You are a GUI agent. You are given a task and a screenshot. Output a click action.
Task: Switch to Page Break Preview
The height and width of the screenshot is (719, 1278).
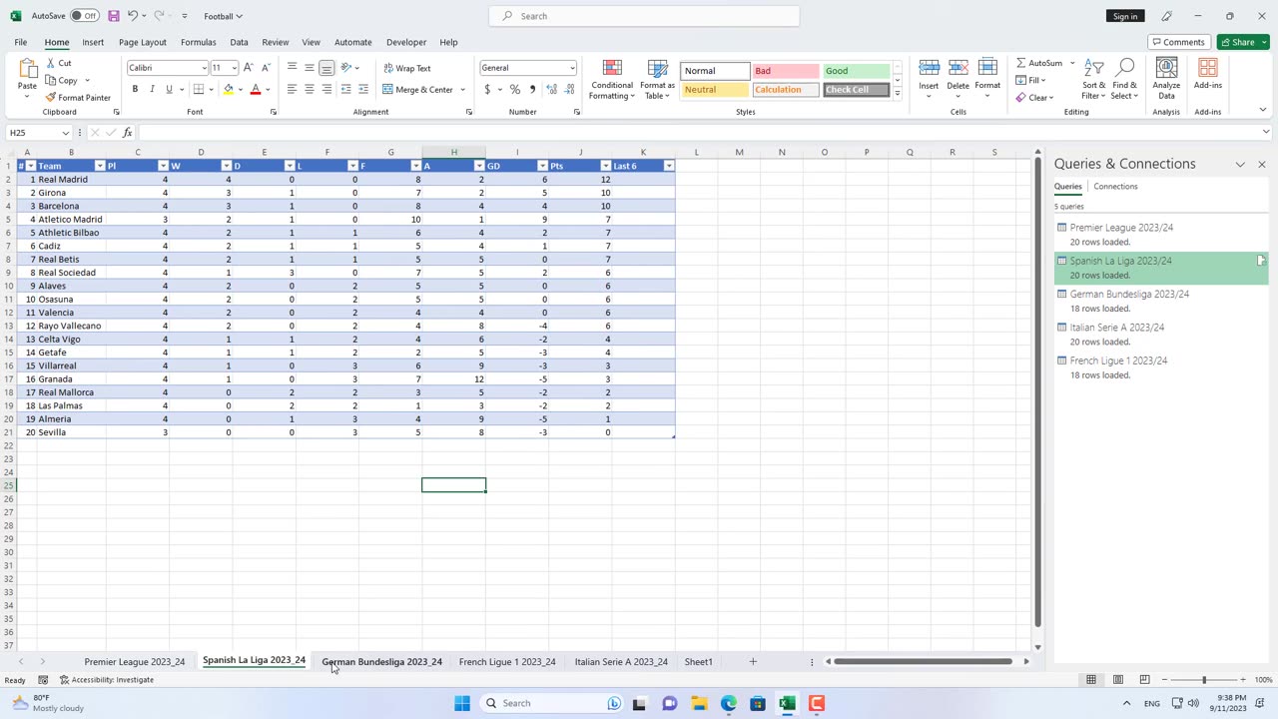1145,680
